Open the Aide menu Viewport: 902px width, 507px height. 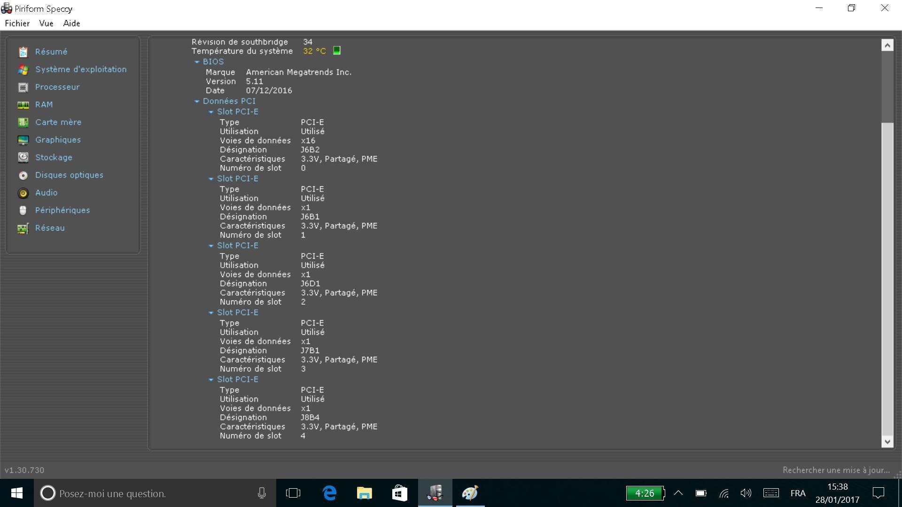pos(71,23)
